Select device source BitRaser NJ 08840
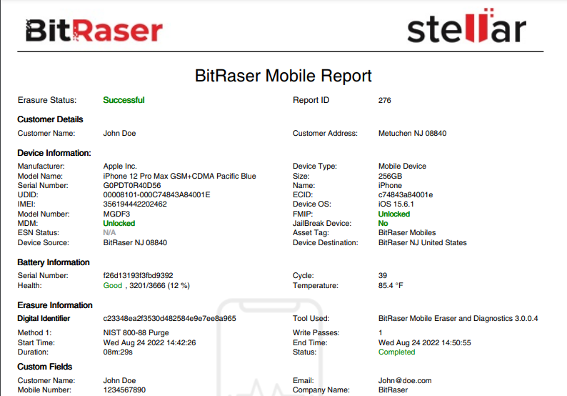This screenshot has height=396, width=567. pos(135,242)
